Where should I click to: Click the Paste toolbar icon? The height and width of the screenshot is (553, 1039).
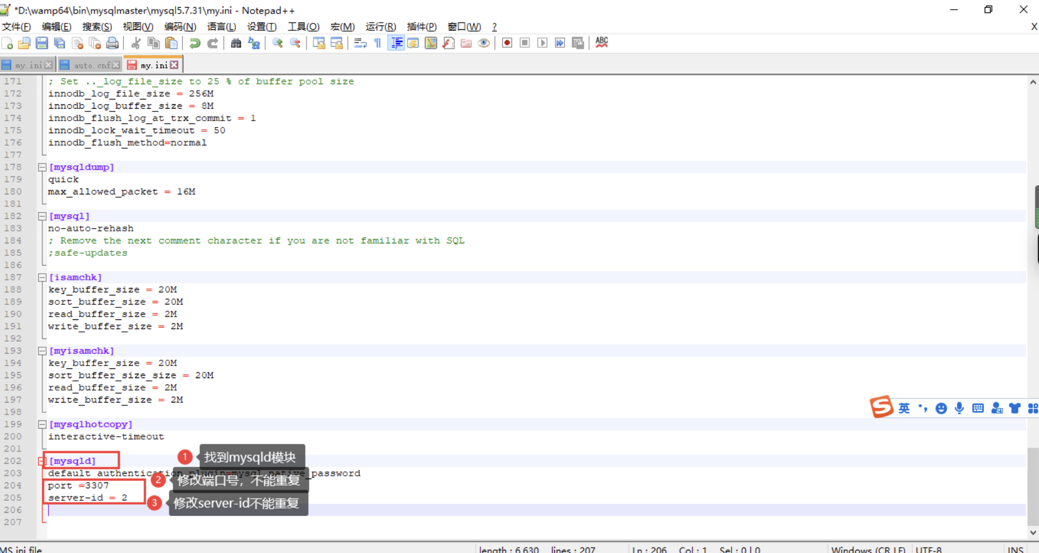click(171, 43)
